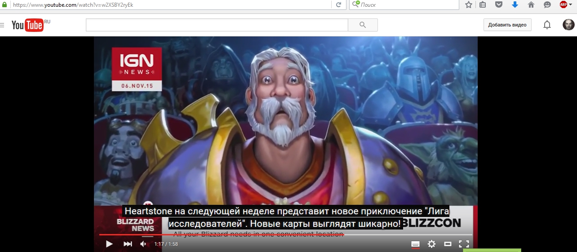This screenshot has height=252, width=577.
Task: Skip to the next video
Action: (x=128, y=244)
